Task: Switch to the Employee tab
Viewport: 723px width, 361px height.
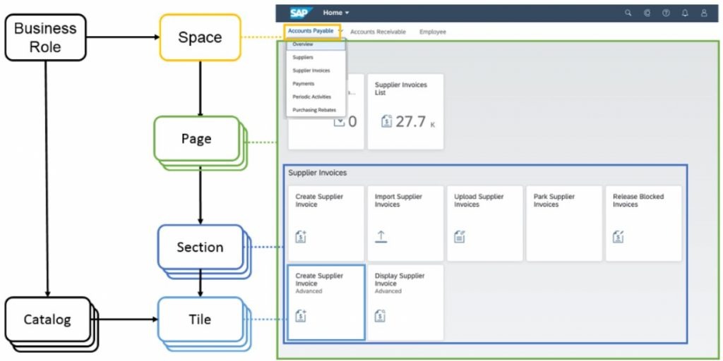Action: pyautogui.click(x=432, y=32)
